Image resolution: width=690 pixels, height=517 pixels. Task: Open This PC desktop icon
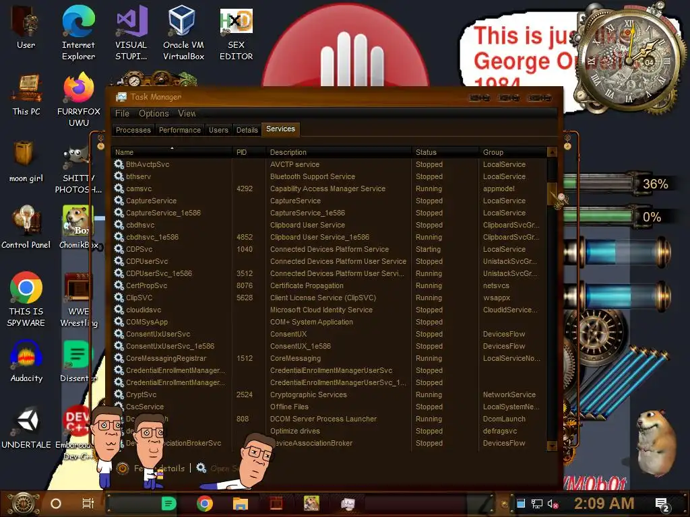click(x=26, y=94)
